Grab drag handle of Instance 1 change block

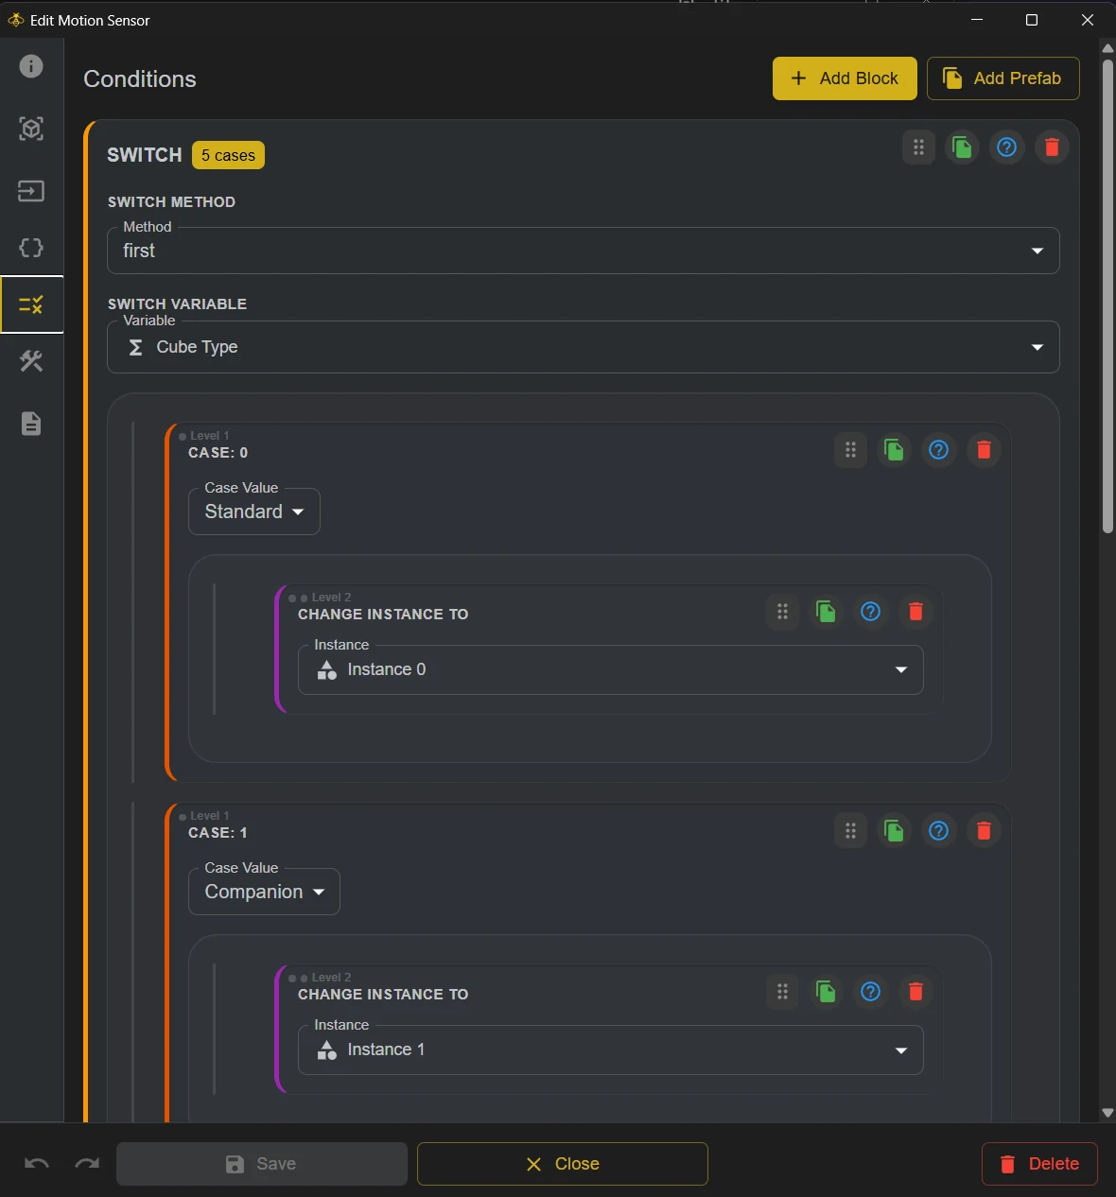pos(782,992)
